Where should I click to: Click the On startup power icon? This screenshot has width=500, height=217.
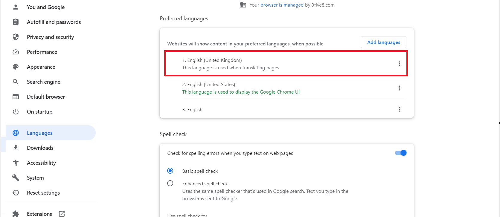pos(16,112)
